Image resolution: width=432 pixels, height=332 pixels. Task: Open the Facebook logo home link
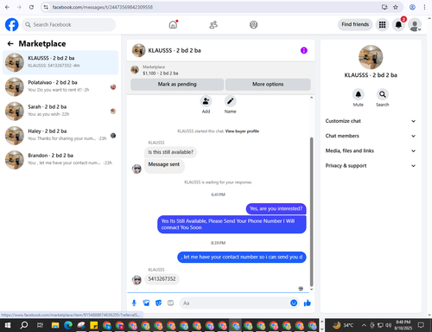point(12,25)
